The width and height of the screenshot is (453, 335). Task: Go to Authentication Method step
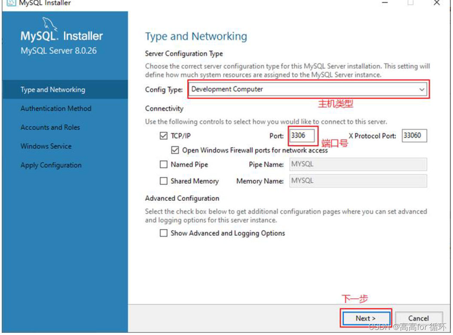(56, 108)
